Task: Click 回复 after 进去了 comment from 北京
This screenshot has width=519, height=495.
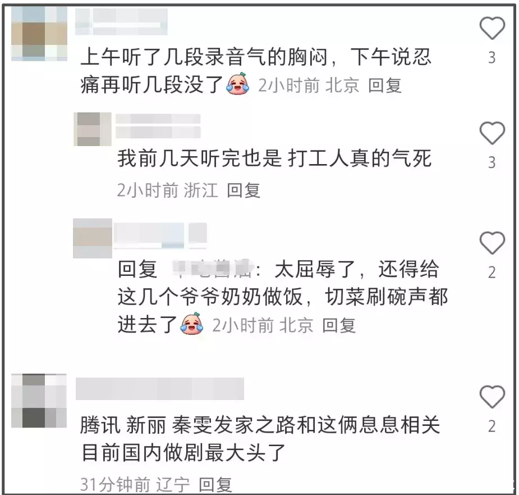Action: 339,325
